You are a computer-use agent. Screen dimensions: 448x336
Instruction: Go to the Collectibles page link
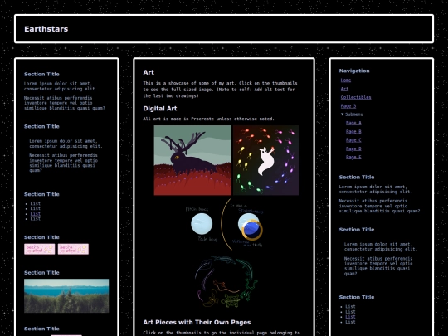[x=356, y=97]
